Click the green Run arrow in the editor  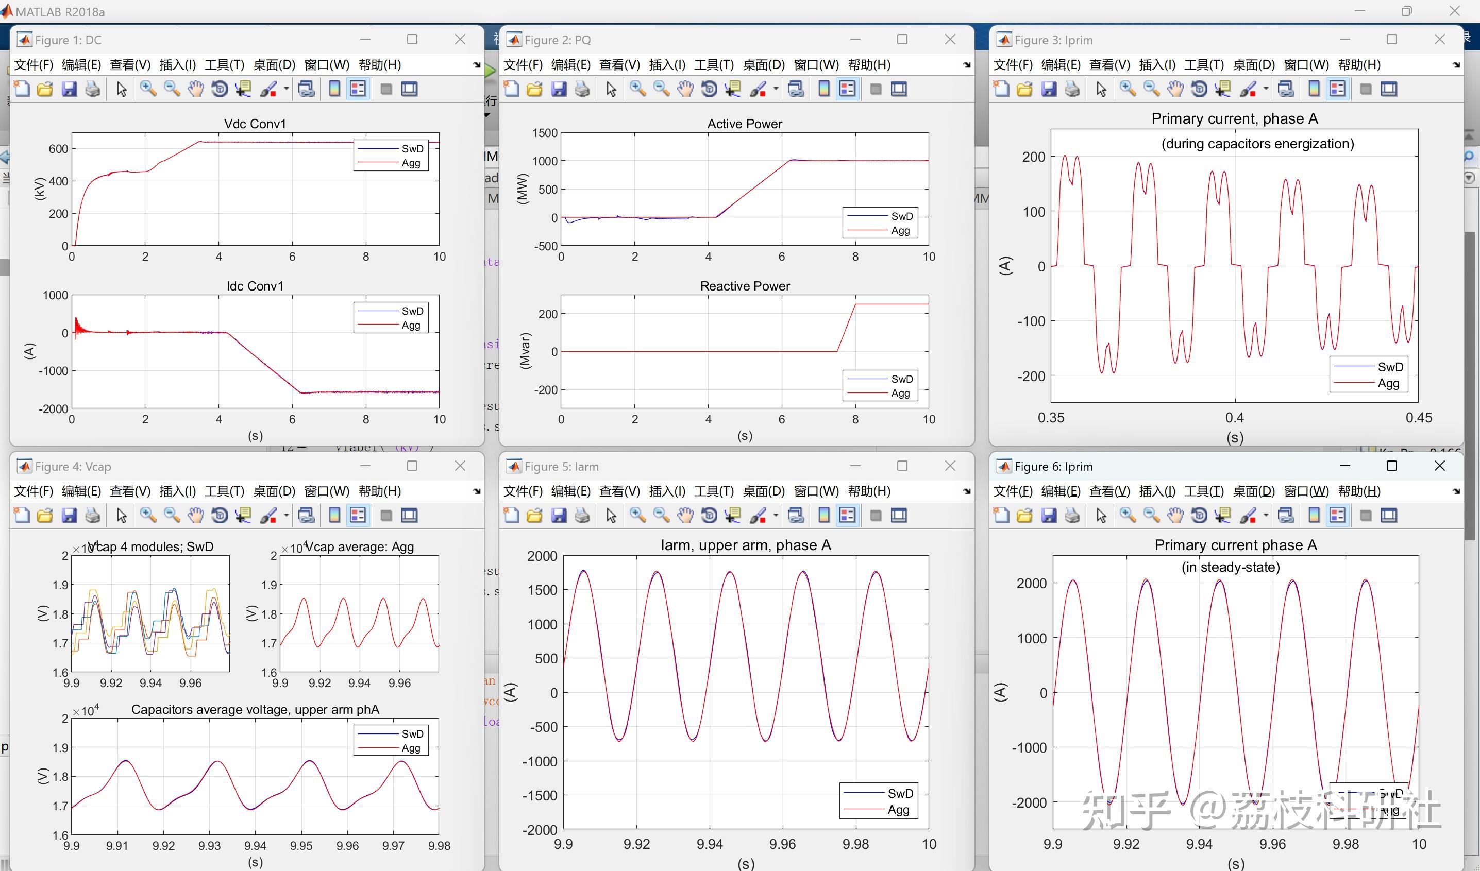491,71
